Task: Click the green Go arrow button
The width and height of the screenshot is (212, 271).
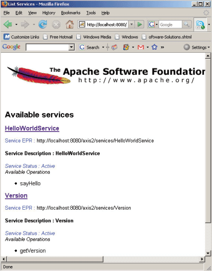Action: pos(140,24)
